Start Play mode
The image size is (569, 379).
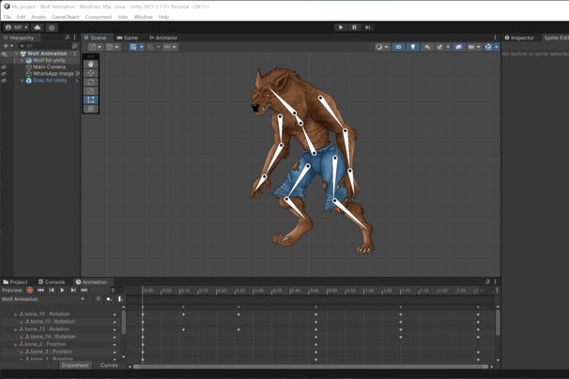point(341,27)
